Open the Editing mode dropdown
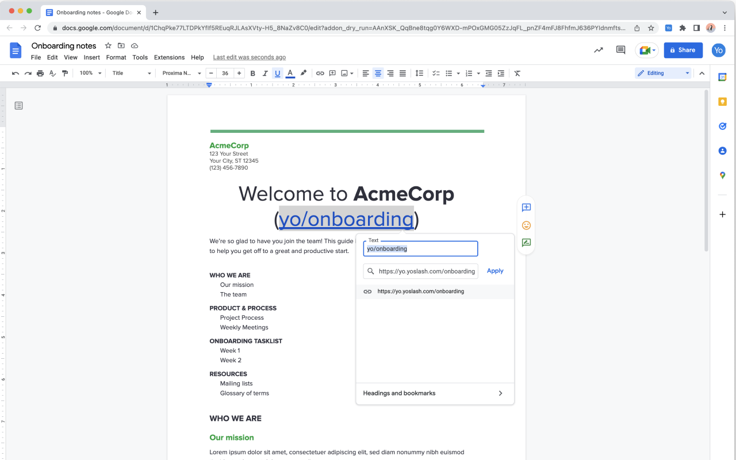This screenshot has width=736, height=460. (x=663, y=73)
